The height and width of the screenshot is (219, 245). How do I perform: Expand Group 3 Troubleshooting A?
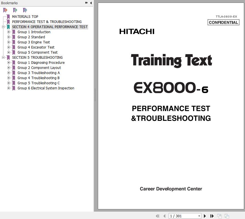[x=9, y=73]
